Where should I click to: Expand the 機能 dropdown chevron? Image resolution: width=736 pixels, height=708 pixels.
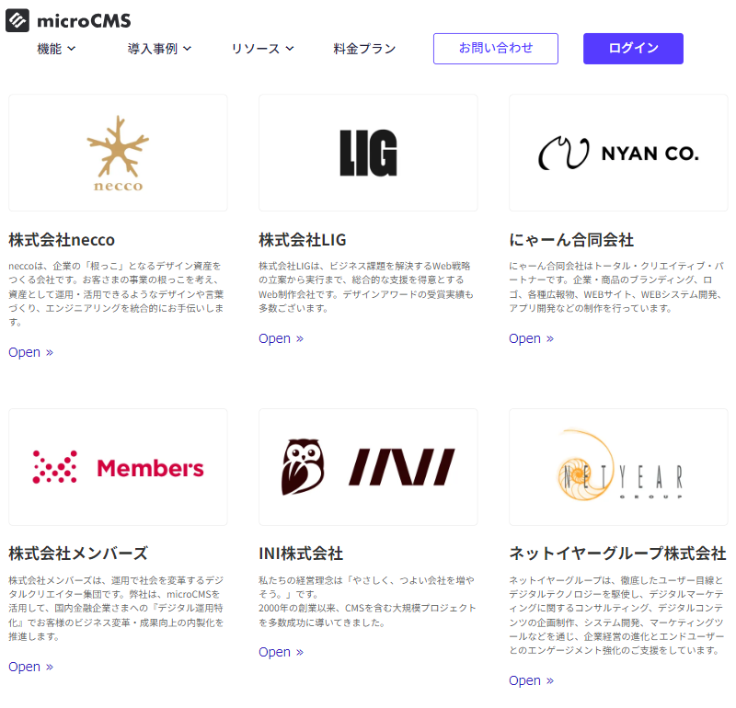click(72, 49)
